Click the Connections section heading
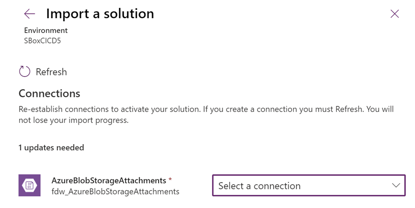Image resolution: width=415 pixels, height=208 pixels. pos(49,93)
